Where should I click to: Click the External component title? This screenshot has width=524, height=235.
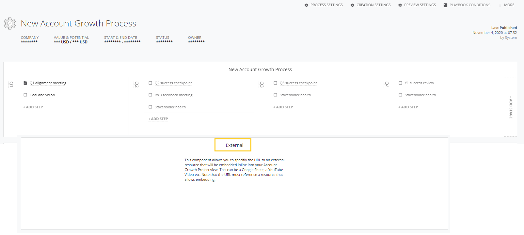pyautogui.click(x=234, y=145)
